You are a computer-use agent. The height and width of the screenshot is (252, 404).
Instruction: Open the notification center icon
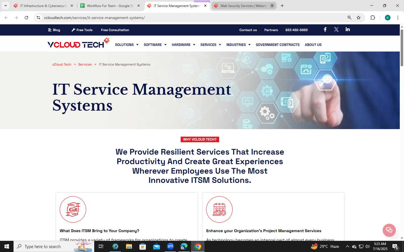point(396,247)
